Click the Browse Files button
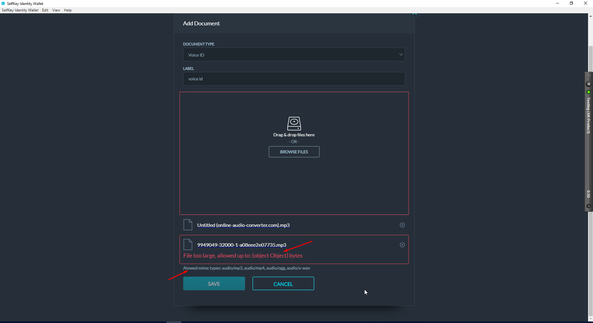 point(294,152)
